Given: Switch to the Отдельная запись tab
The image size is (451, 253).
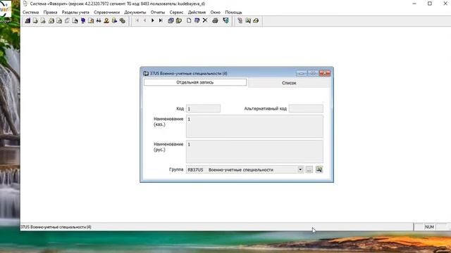Looking at the screenshot, I should point(195,82).
